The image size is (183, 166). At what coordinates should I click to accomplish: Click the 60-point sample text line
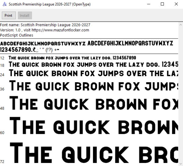point(94,125)
